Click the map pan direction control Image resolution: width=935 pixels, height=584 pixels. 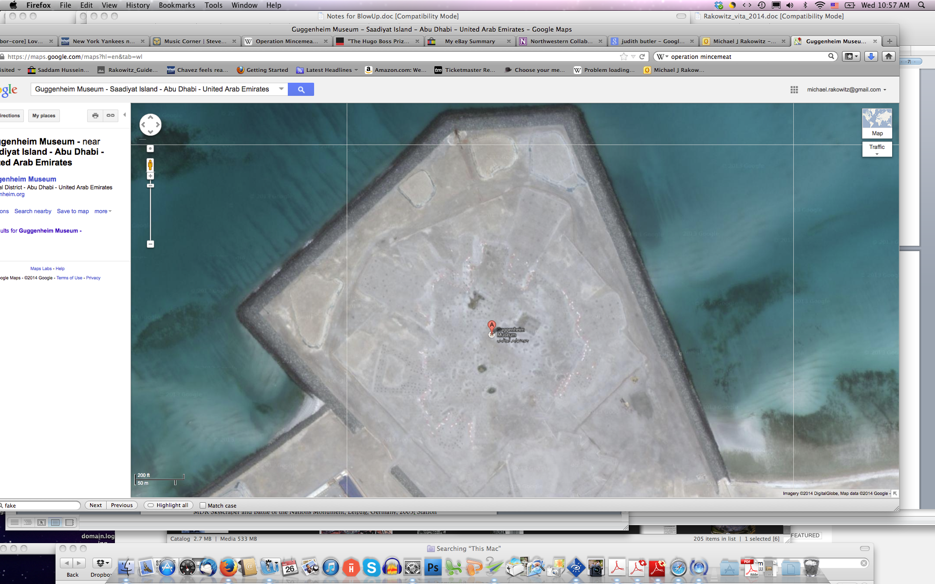pos(150,125)
